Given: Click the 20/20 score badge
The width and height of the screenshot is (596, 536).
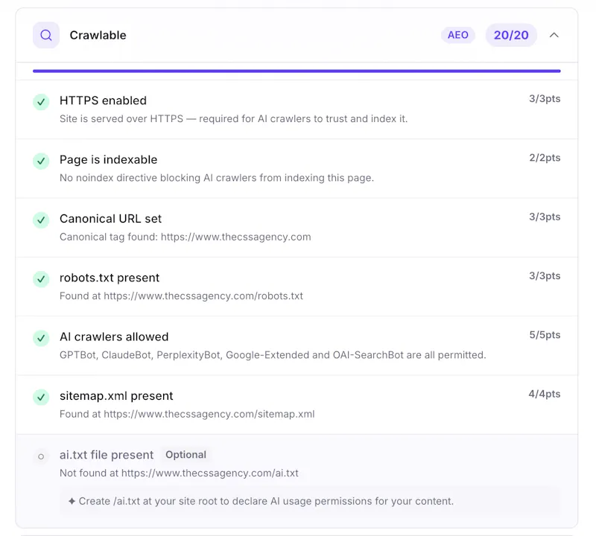Looking at the screenshot, I should (511, 35).
